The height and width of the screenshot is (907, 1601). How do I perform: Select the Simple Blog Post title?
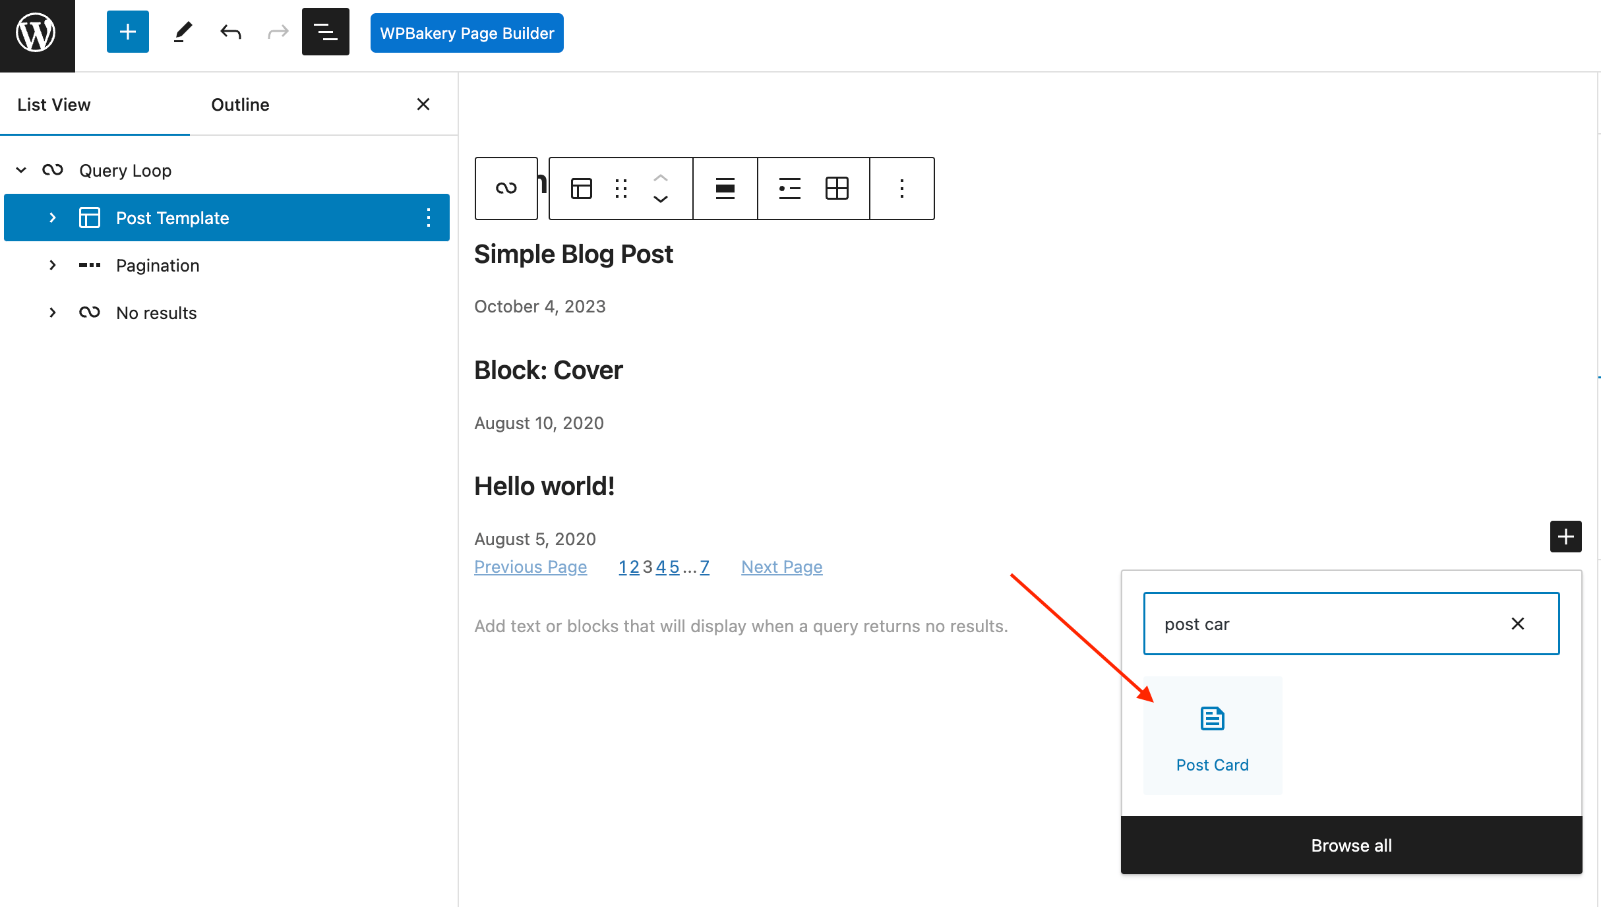click(x=574, y=254)
